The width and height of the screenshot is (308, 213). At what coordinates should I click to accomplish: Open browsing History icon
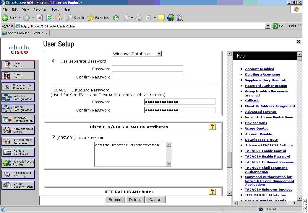116,18
